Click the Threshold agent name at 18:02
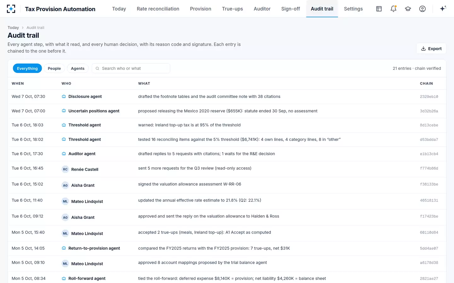Image resolution: width=454 pixels, height=283 pixels. pos(84,139)
